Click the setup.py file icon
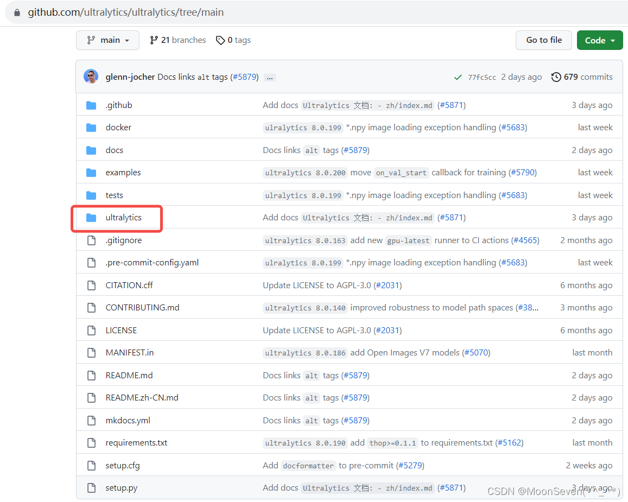 (x=91, y=488)
